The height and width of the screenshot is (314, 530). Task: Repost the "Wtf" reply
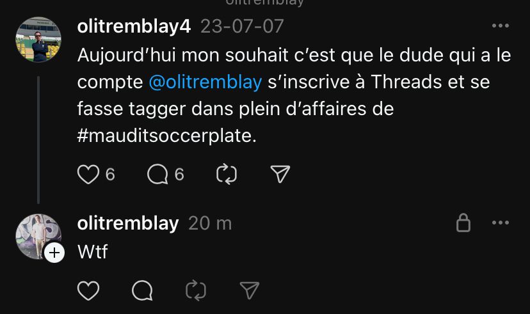[x=196, y=290]
